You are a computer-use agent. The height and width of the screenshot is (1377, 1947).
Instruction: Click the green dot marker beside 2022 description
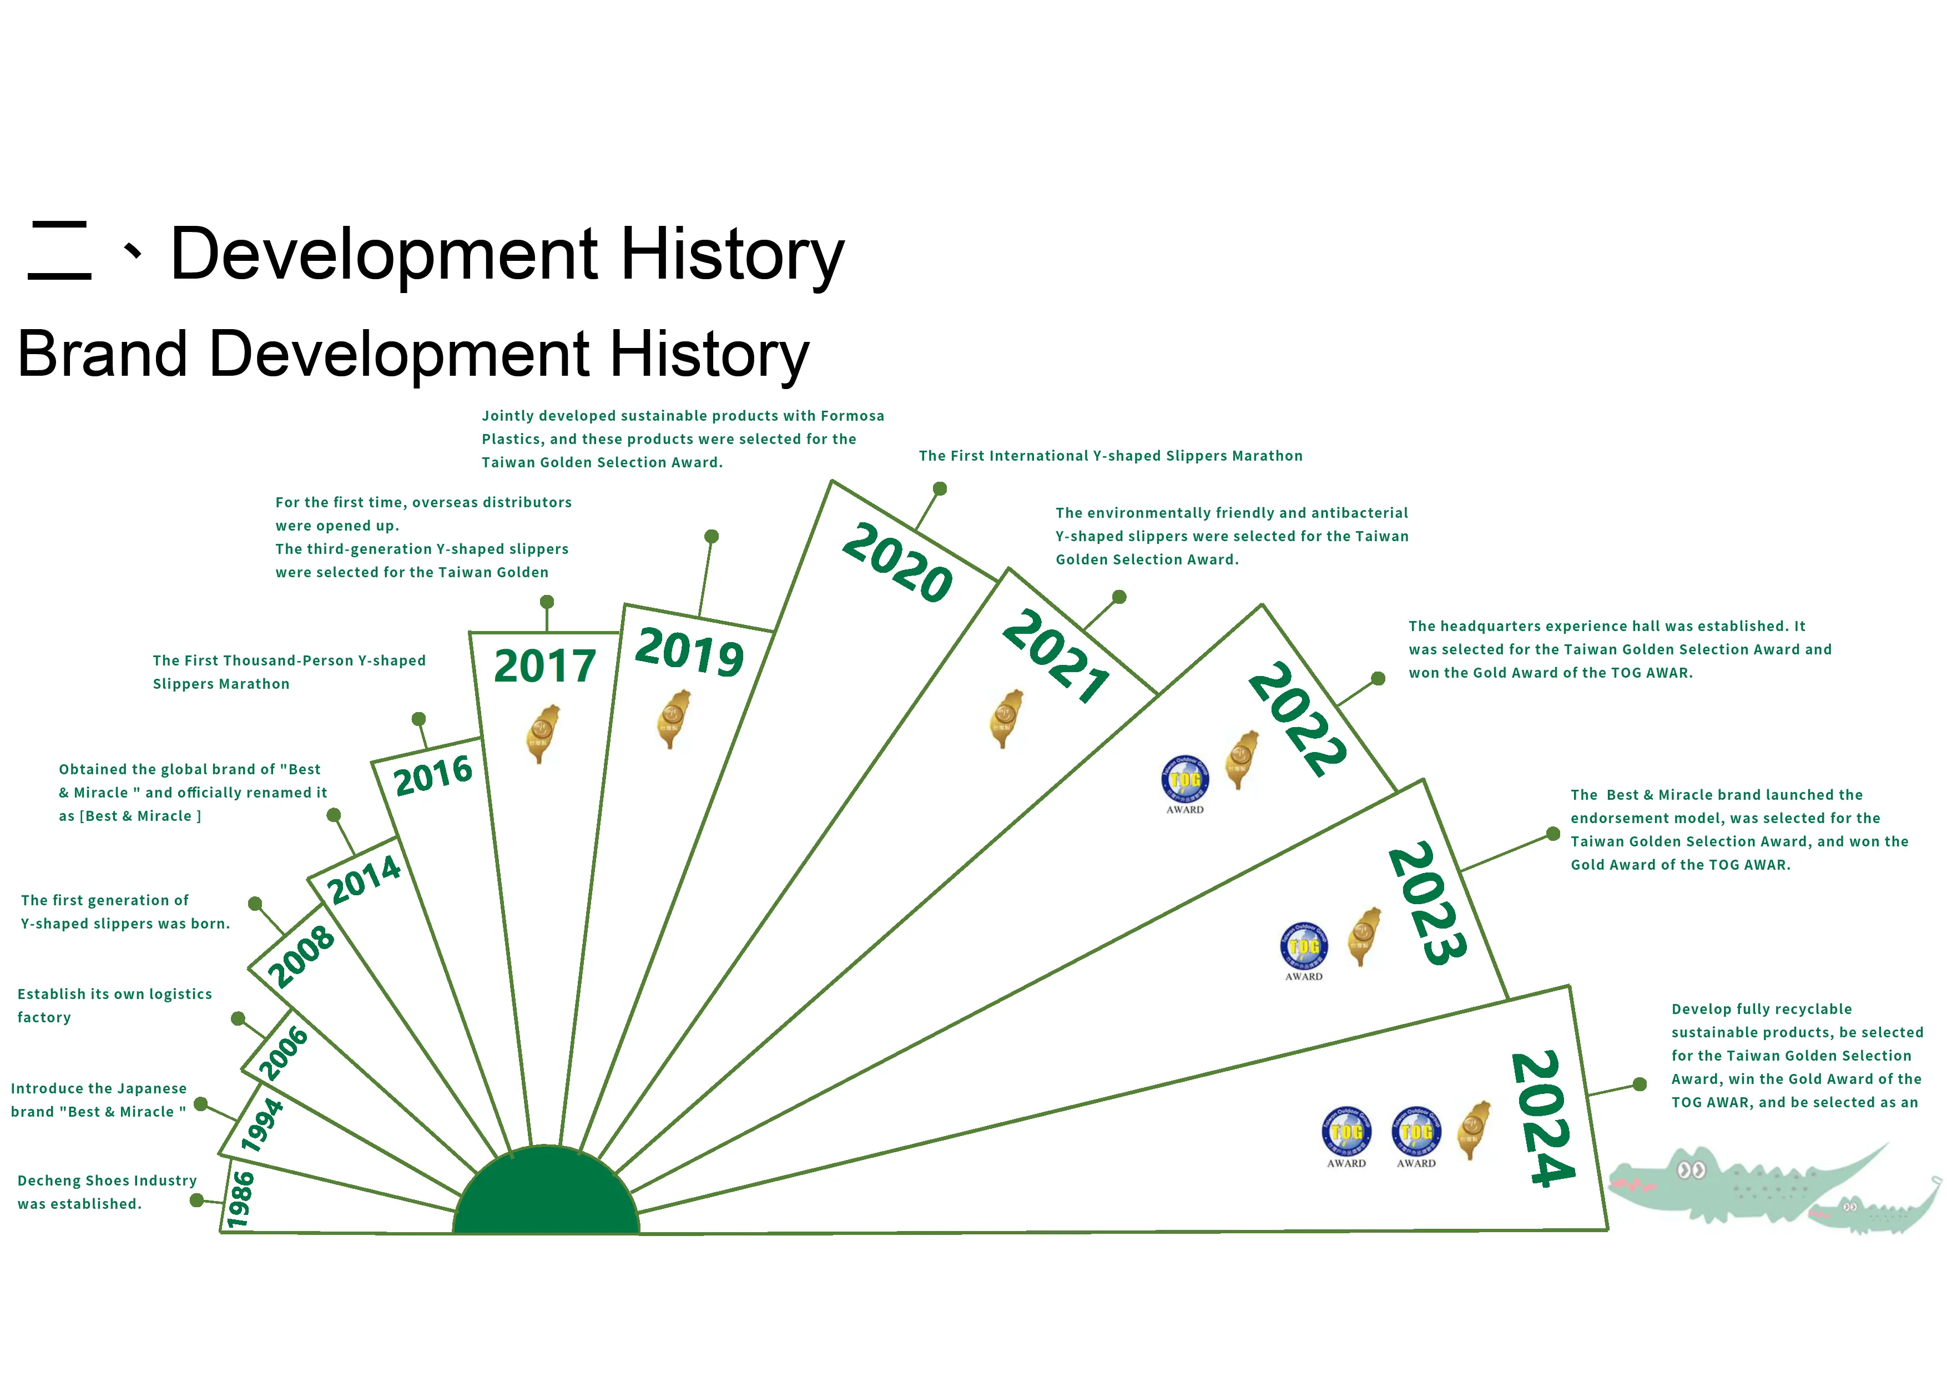click(1378, 678)
